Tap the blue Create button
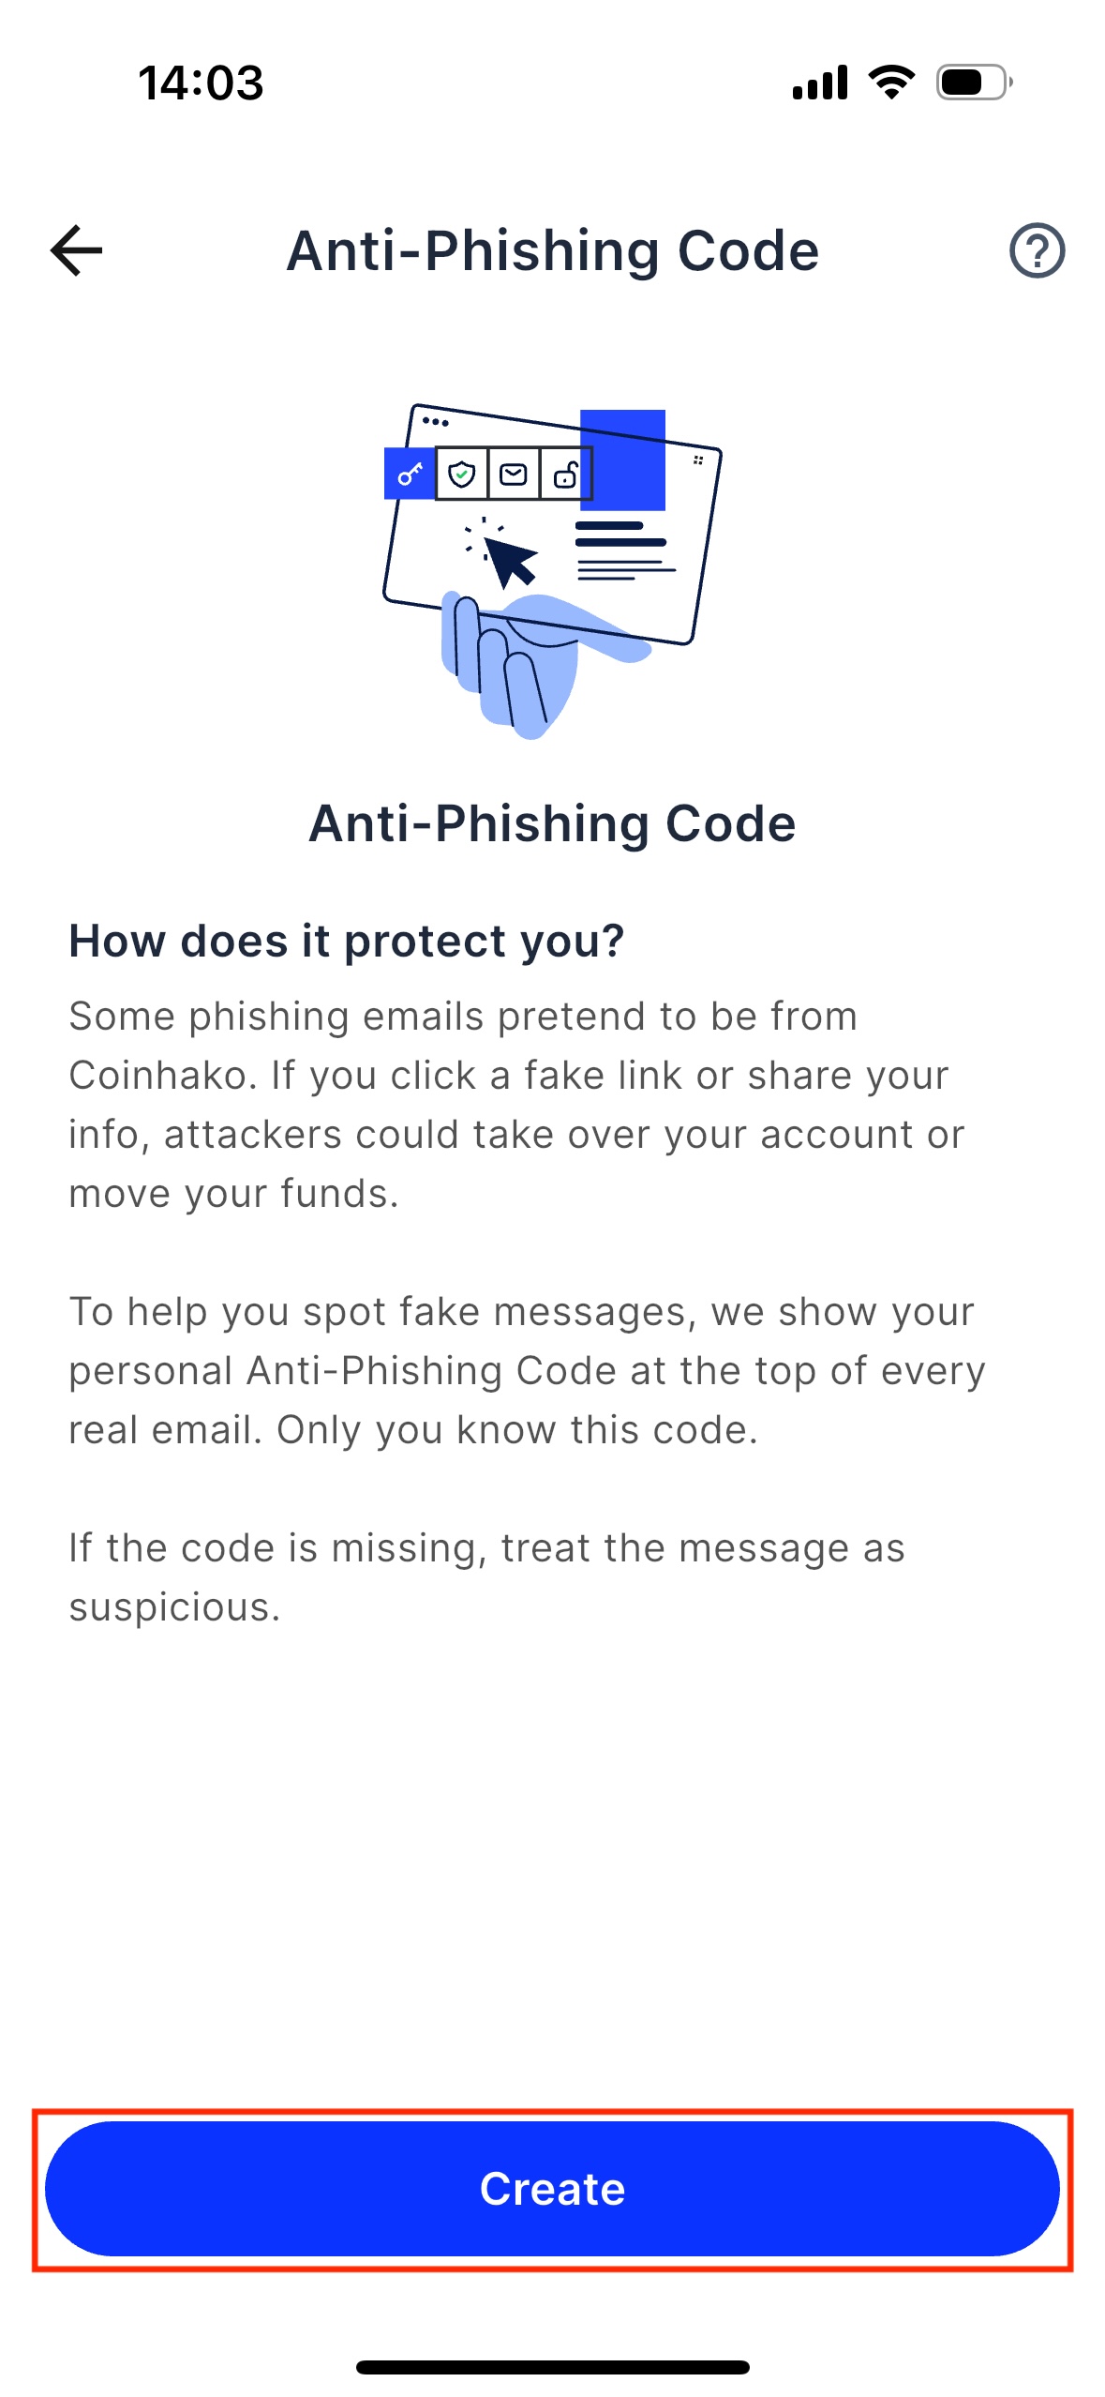Viewport: 1105px width, 2397px height. [x=552, y=2188]
